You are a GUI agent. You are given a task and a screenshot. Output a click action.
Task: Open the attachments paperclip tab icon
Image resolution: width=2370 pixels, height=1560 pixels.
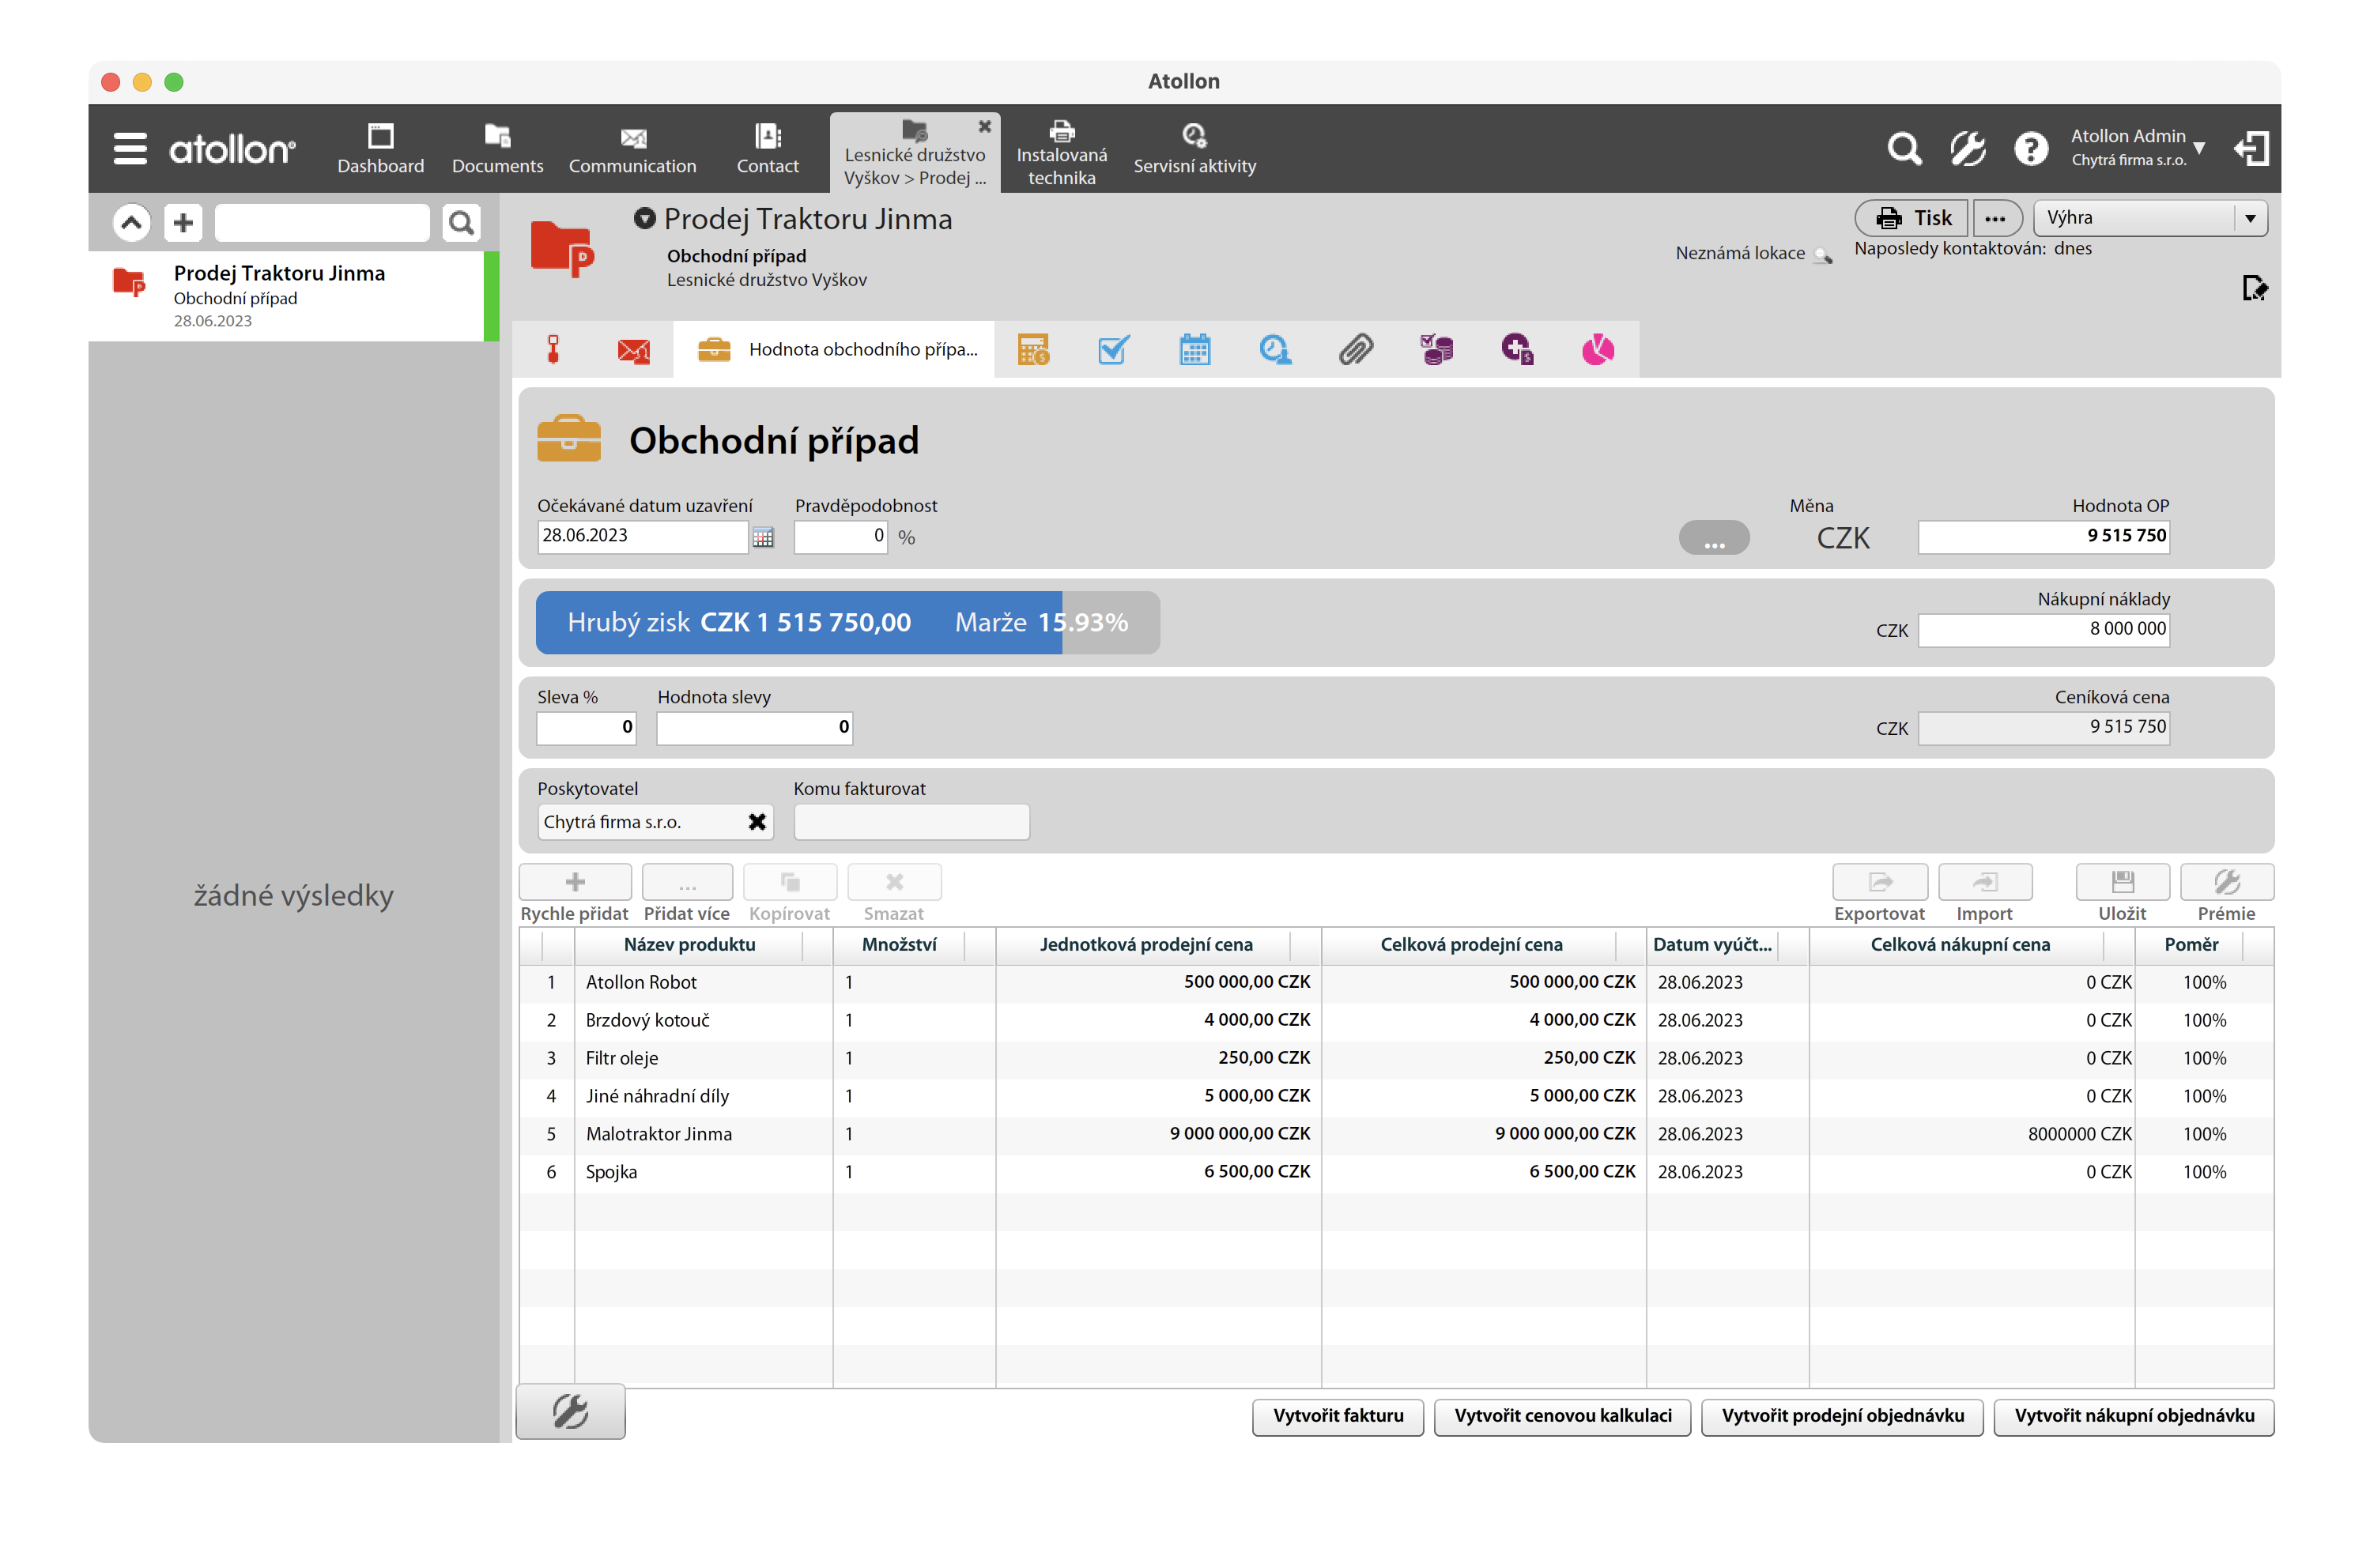coord(1355,349)
